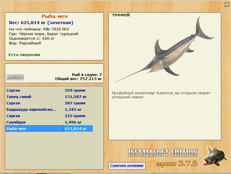Image resolution: width=231 pixels, height=174 pixels.
Task: Click the Рыба-меч title heading
Action: (x=55, y=16)
